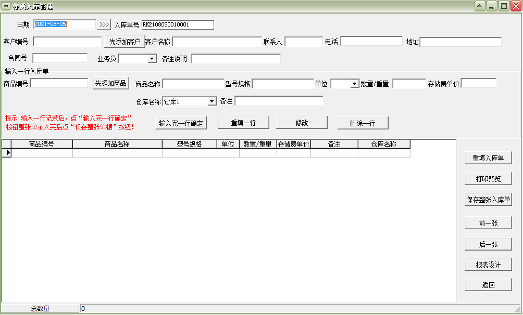
Task: Click the 重填入库单 refill order button
Action: tap(488, 157)
